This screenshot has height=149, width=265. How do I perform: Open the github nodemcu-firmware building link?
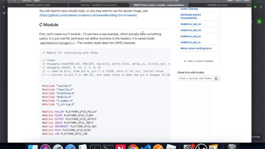tap(88, 15)
